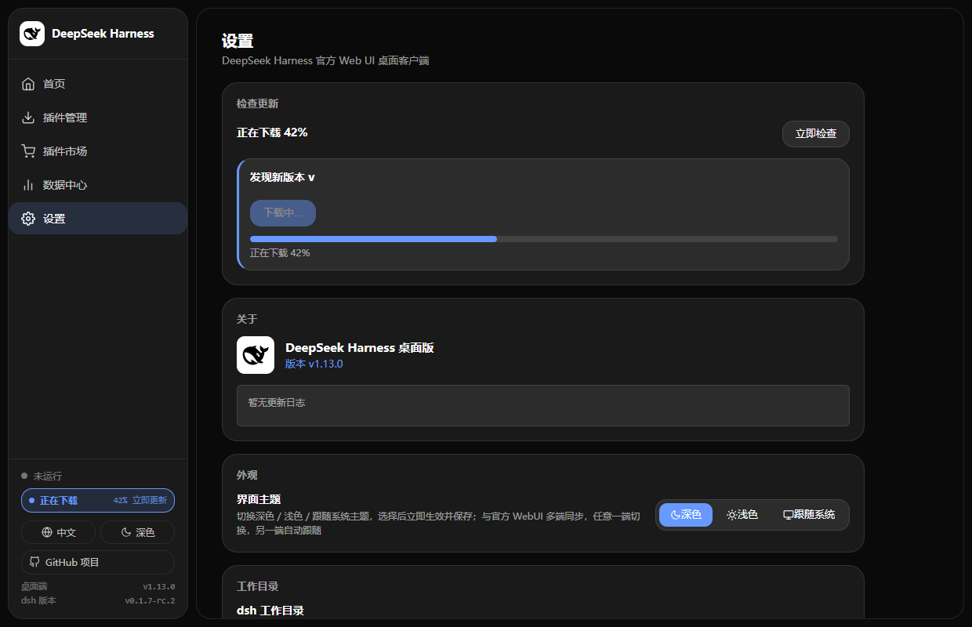Screen dimensions: 972x627
Task: Toggle sidebar 深色 theme button
Action: [137, 532]
